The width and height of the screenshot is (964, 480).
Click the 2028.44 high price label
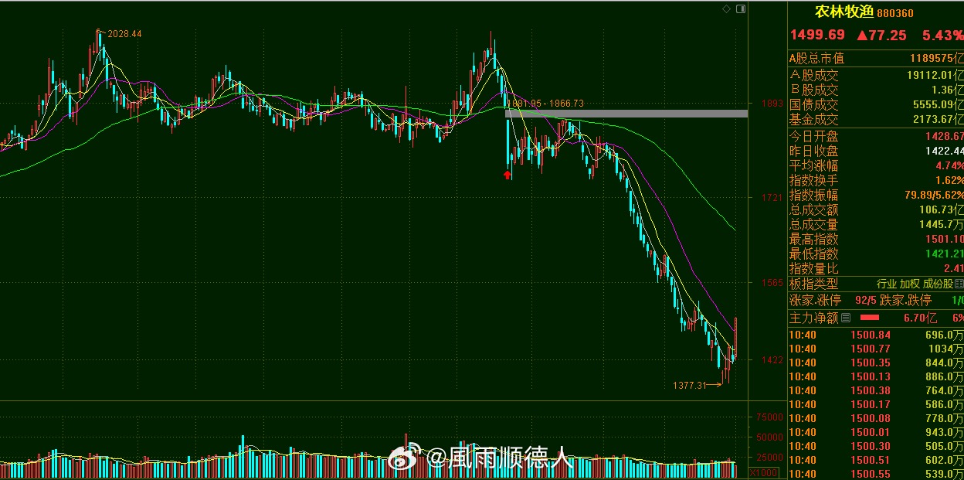(124, 34)
